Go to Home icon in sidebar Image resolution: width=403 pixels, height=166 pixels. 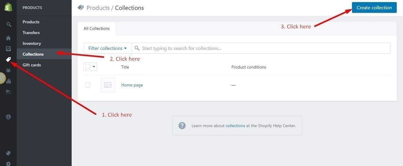(8, 38)
